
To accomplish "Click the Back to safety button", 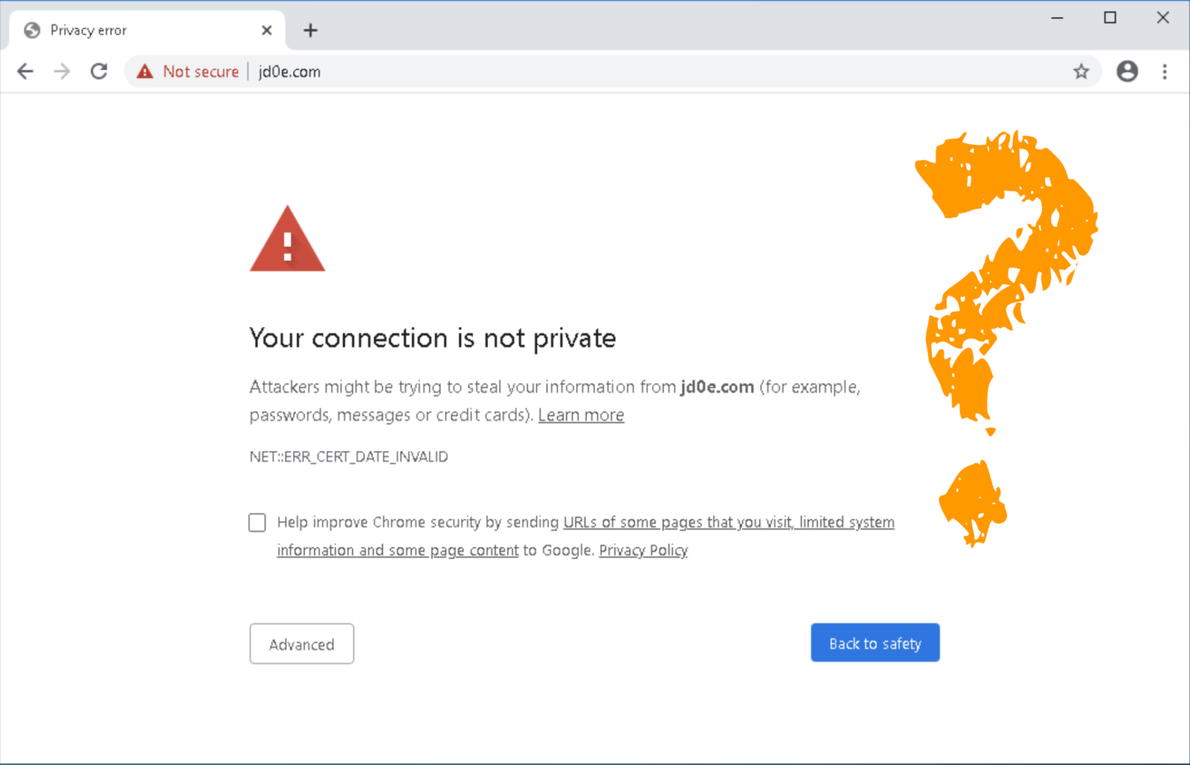I will click(875, 643).
